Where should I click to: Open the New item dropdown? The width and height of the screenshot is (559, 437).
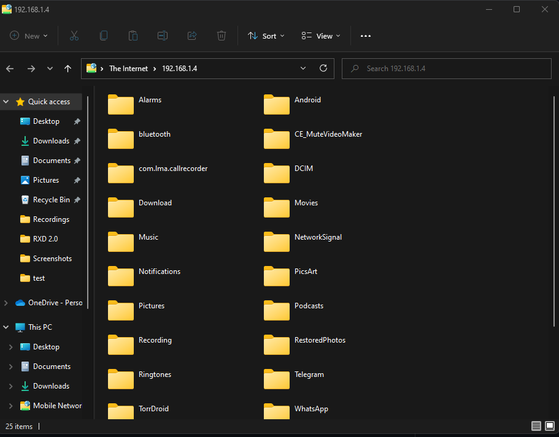(28, 36)
